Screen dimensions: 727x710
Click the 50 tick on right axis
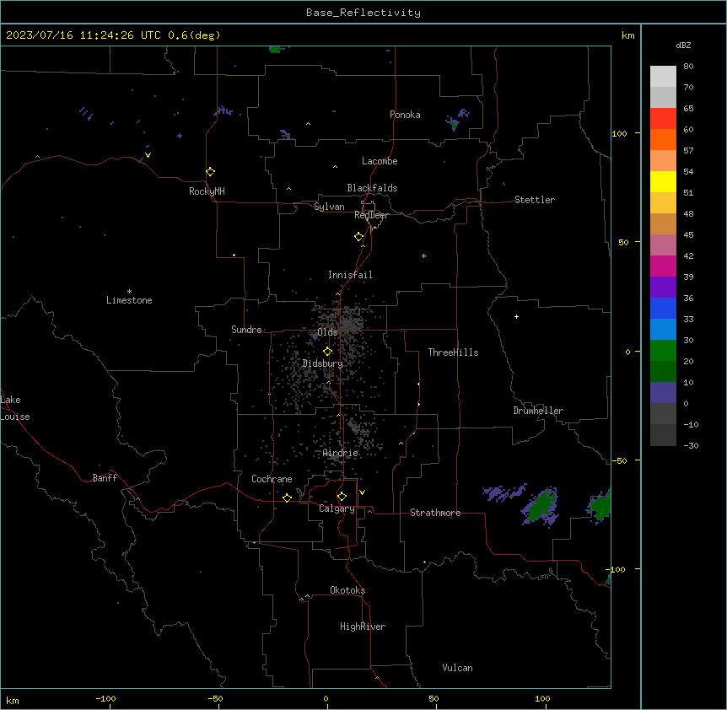623,242
